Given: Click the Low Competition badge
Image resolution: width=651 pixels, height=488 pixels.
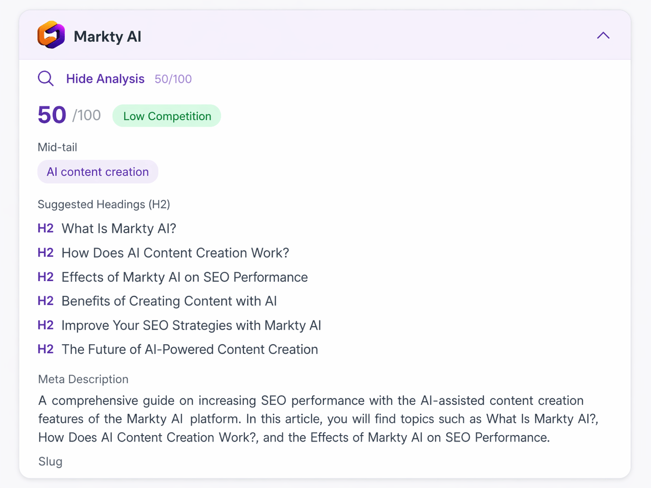Looking at the screenshot, I should pos(167,116).
